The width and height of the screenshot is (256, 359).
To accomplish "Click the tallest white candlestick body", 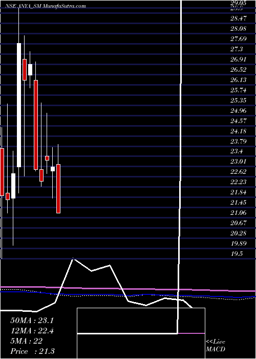I will pos(18,105).
